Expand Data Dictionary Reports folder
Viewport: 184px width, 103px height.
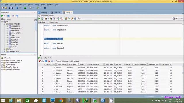pyautogui.click(x=2, y=60)
